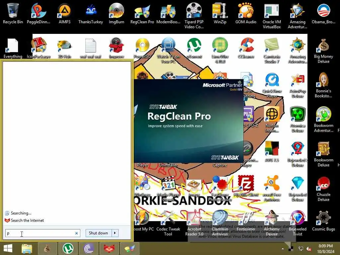Launch the Acrobat Reader 5.0 shortcut
Viewport: 340px width, 255px height.
tap(194, 223)
